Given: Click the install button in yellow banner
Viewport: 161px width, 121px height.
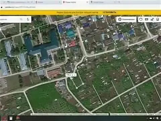Looking at the screenshot, I should [x=109, y=12].
